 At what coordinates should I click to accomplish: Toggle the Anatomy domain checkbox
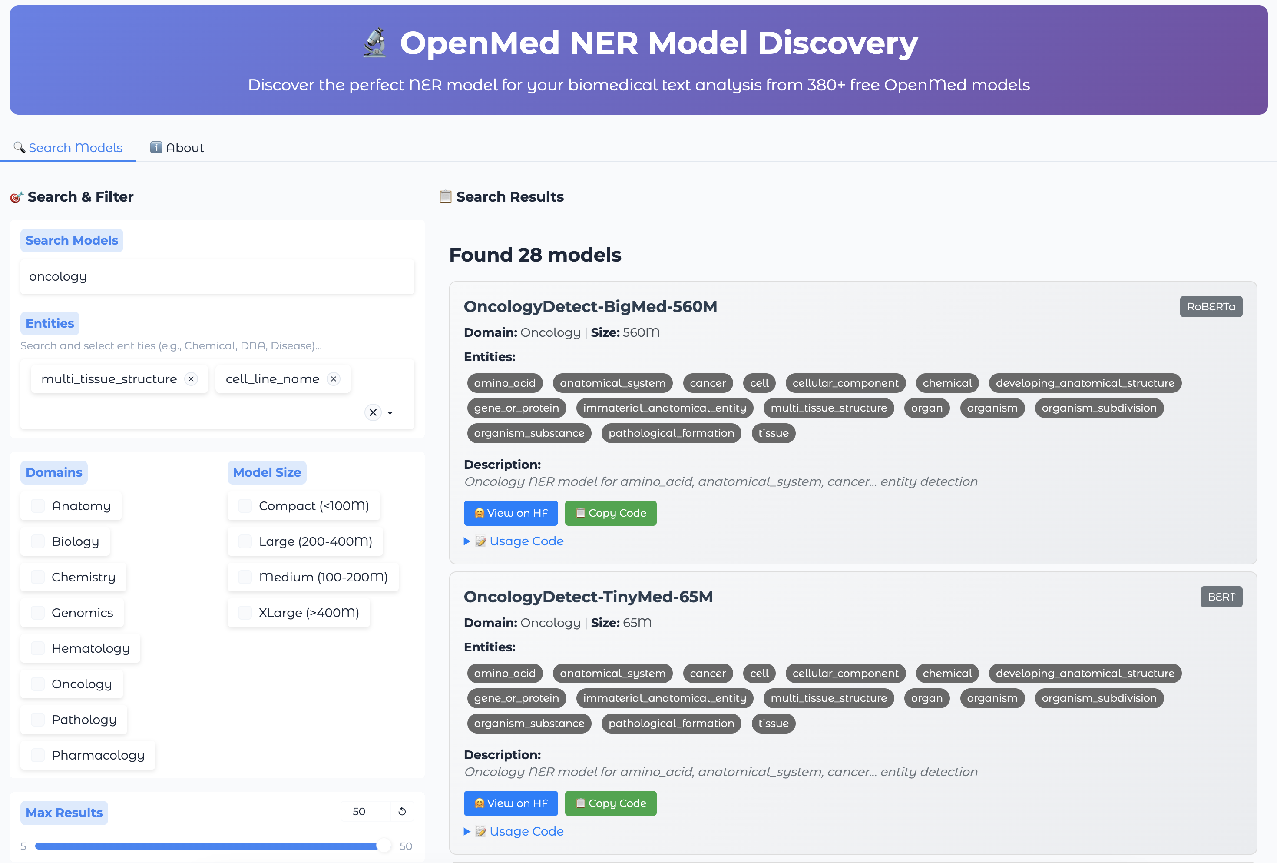[38, 506]
